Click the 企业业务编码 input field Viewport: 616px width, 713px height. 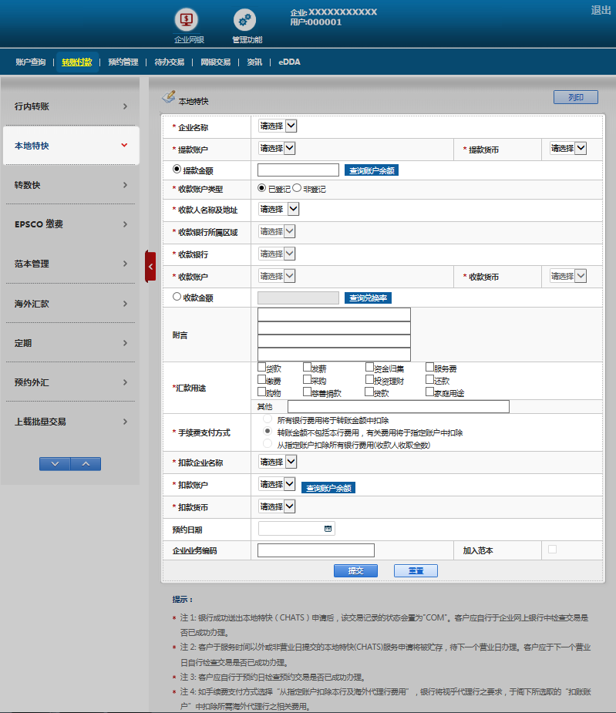pos(315,550)
